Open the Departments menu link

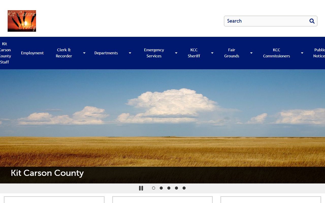tap(106, 53)
